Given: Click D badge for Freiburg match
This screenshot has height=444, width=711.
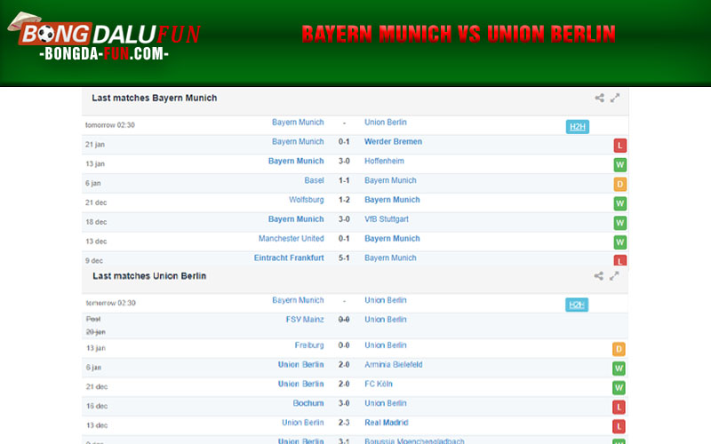Looking at the screenshot, I should (x=619, y=349).
